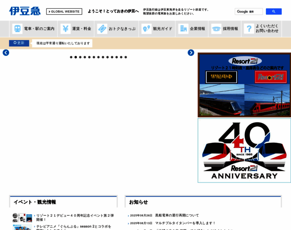Click the blue search magnifier button
291x230 pixels.
(274, 11)
